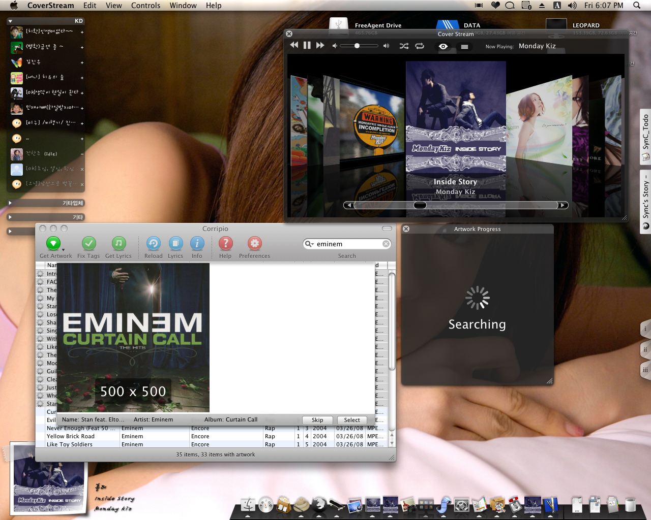Screen dimensions: 651x520
Task: Click the high-volume speaker icon
Action: 386,46
